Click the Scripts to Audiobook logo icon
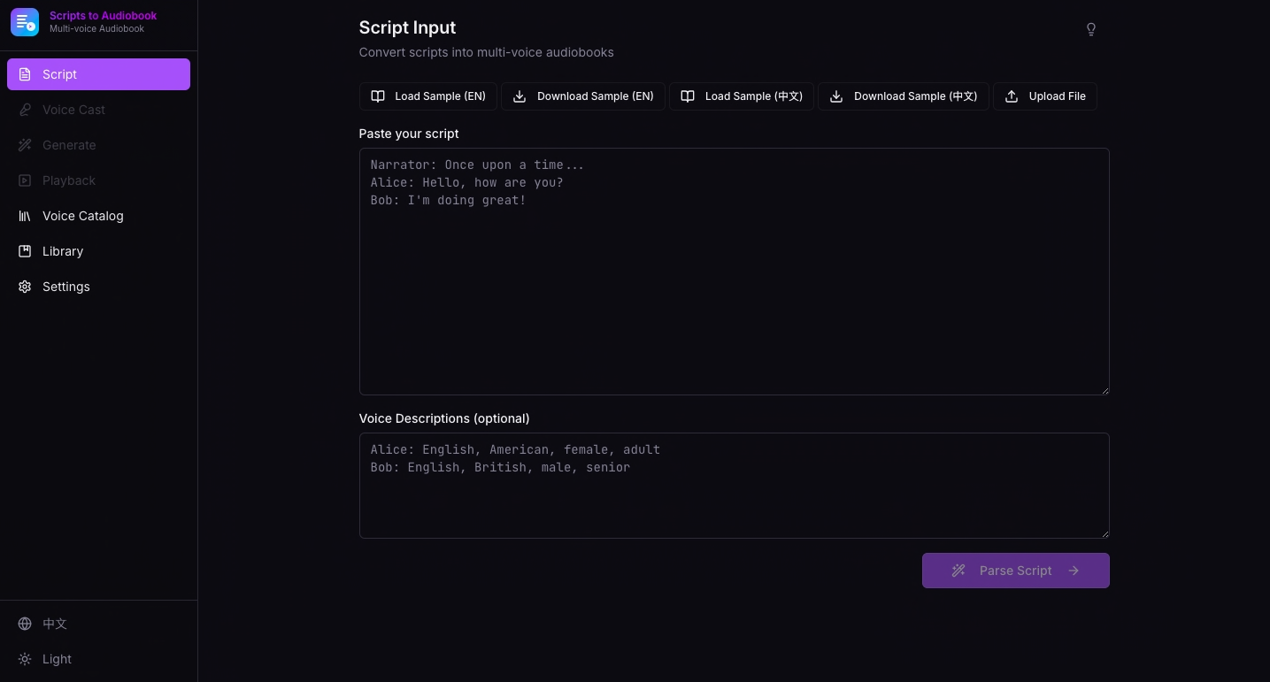The image size is (1270, 682). pos(25,22)
